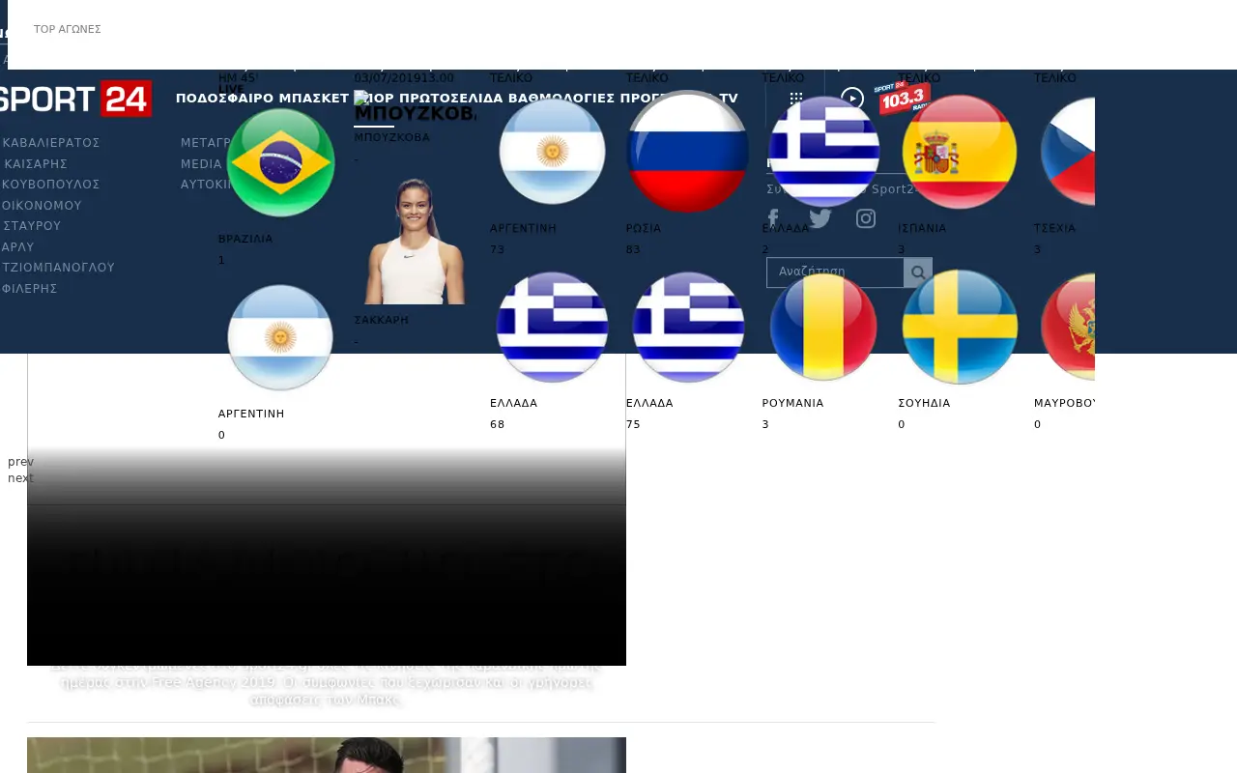This screenshot has height=773, width=1237.
Task: Click the ΚΑΒΑΛΙΕΡΑΤΟΣ columnist link
Action: click(51, 142)
